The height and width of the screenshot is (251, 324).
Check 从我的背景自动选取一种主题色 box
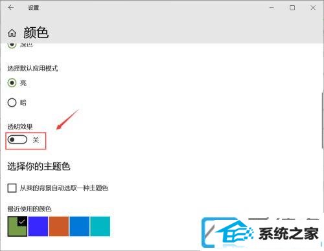12,188
